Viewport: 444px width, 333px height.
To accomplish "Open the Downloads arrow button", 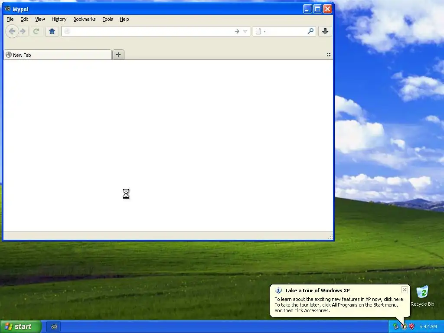I will [x=325, y=31].
